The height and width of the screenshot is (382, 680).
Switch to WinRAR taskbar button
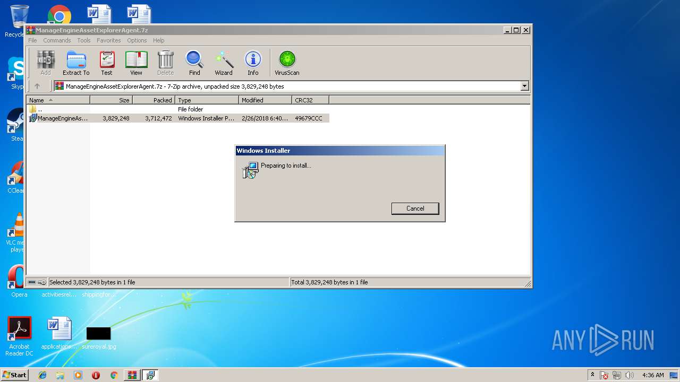click(132, 375)
